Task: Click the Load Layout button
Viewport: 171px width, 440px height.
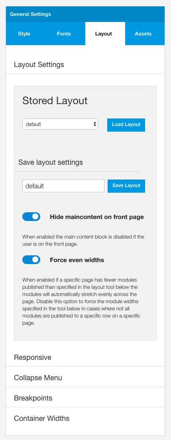Action: (126, 124)
